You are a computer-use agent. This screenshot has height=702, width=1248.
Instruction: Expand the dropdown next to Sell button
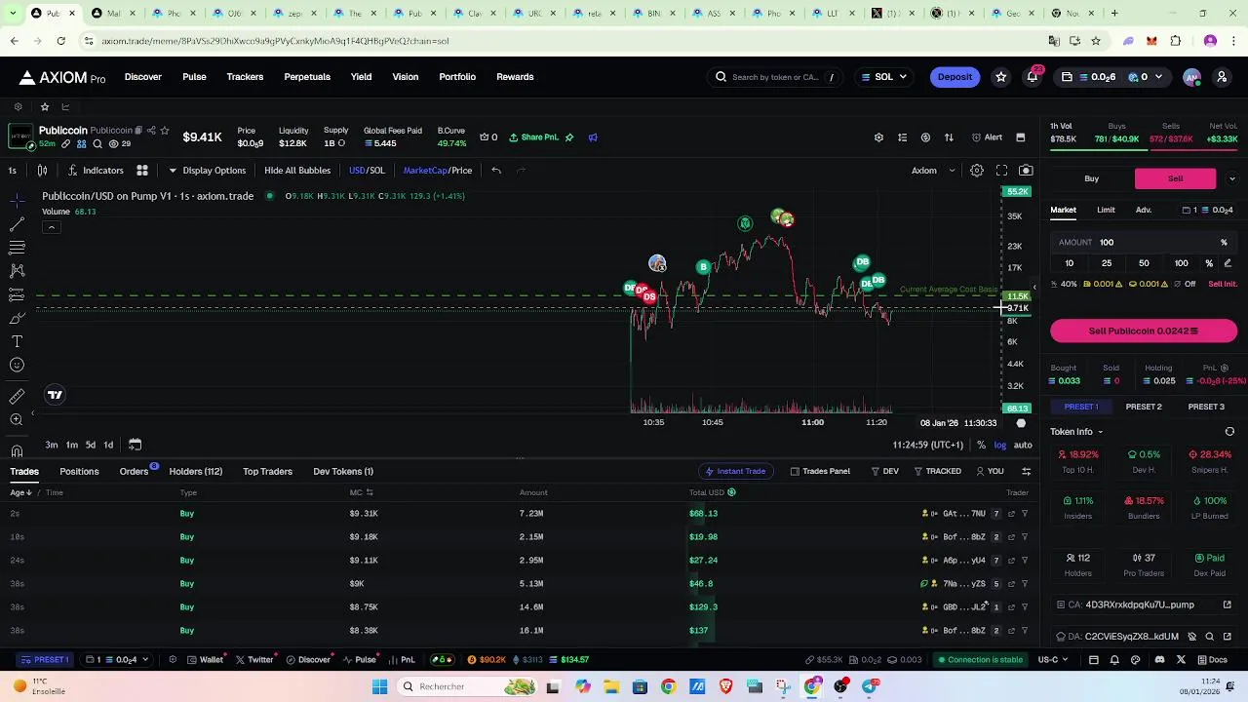1231,178
